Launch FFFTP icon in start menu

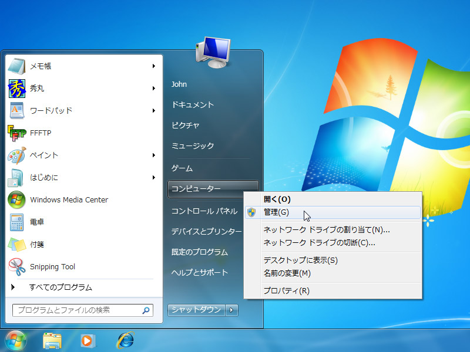[17, 133]
